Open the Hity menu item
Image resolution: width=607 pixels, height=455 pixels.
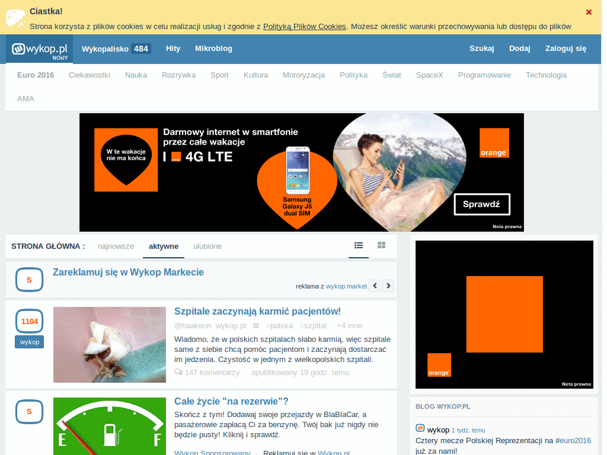173,49
